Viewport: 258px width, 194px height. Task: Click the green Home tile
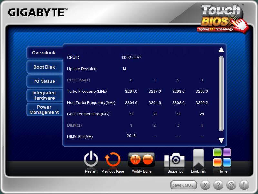217,152
